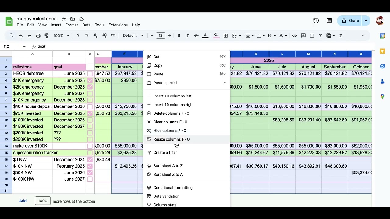The width and height of the screenshot is (390, 219).
Task: Open the font family Default dropdown
Action: (133, 36)
